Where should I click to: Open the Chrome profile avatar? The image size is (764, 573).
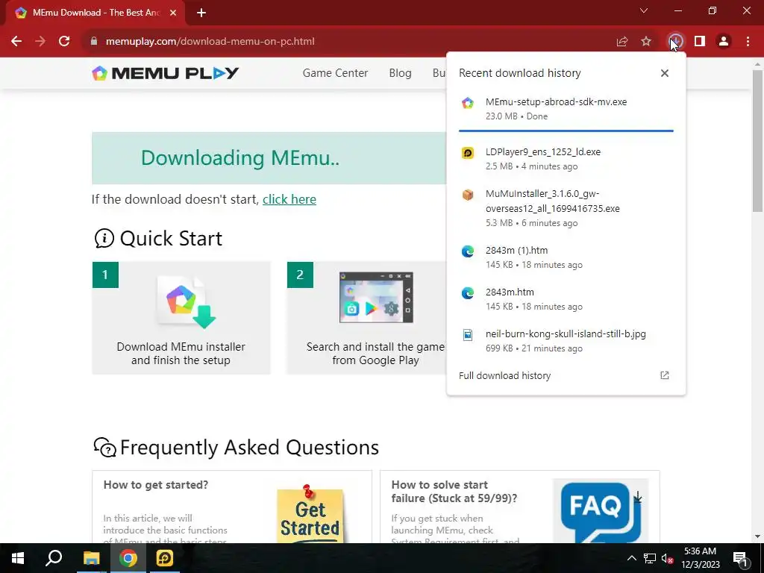click(724, 42)
